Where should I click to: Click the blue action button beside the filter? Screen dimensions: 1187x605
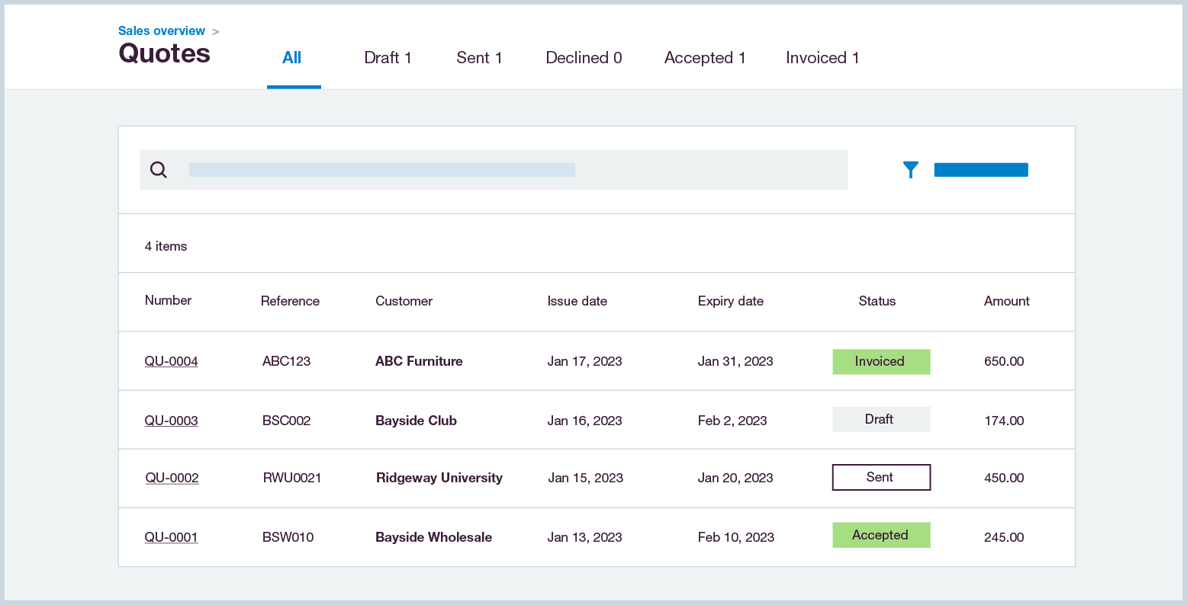[981, 169]
